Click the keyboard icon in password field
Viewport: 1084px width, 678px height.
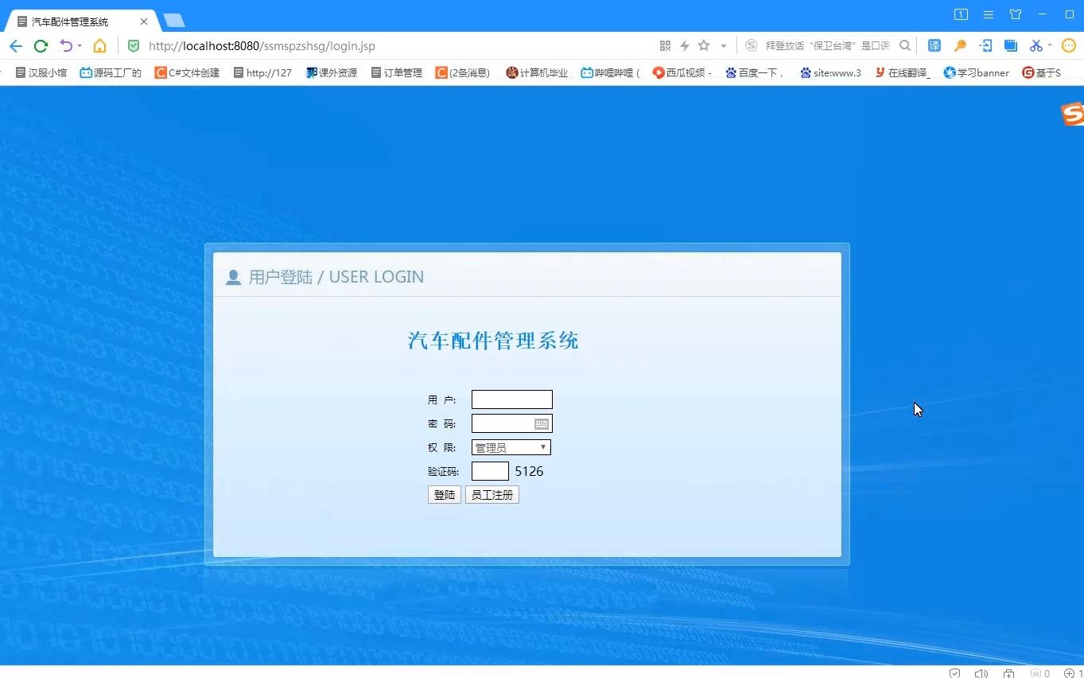tap(542, 423)
